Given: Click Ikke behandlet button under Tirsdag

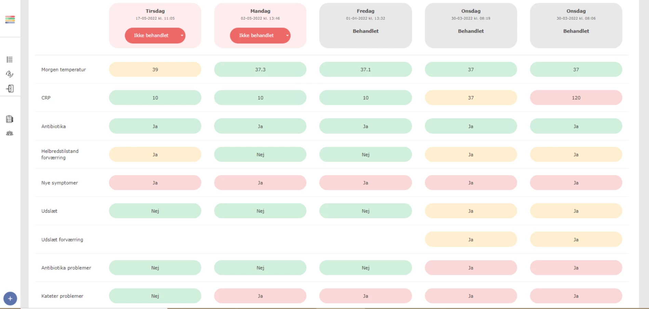Looking at the screenshot, I should (151, 36).
